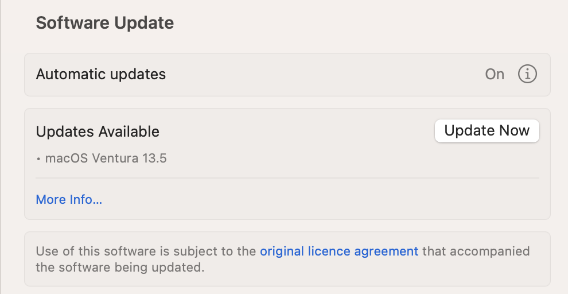Click the On status for automatic updates
Image resolution: width=568 pixels, height=294 pixels.
click(x=495, y=74)
